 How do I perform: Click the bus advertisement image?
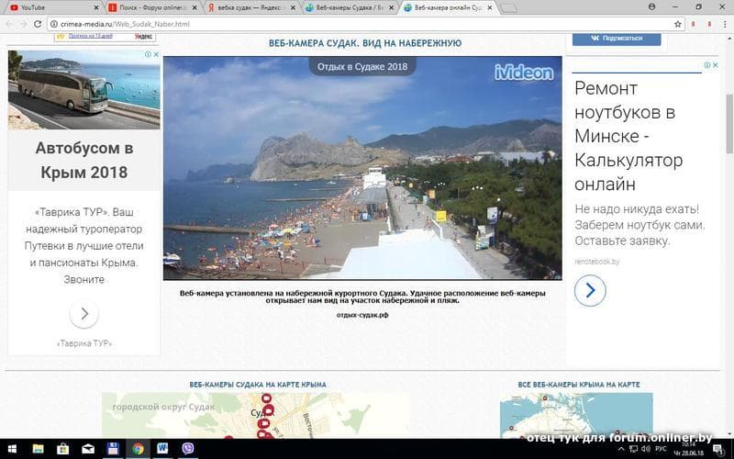83,90
